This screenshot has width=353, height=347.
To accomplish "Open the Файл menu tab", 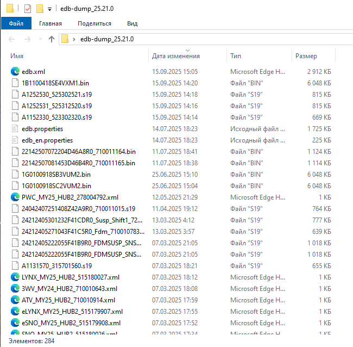I will click(x=16, y=23).
